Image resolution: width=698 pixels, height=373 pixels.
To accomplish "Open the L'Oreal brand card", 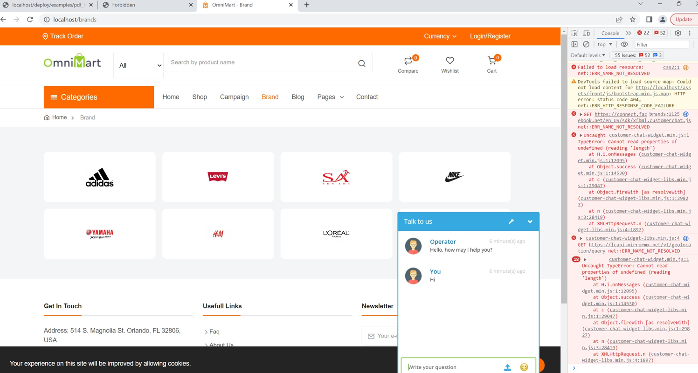I will click(x=336, y=234).
